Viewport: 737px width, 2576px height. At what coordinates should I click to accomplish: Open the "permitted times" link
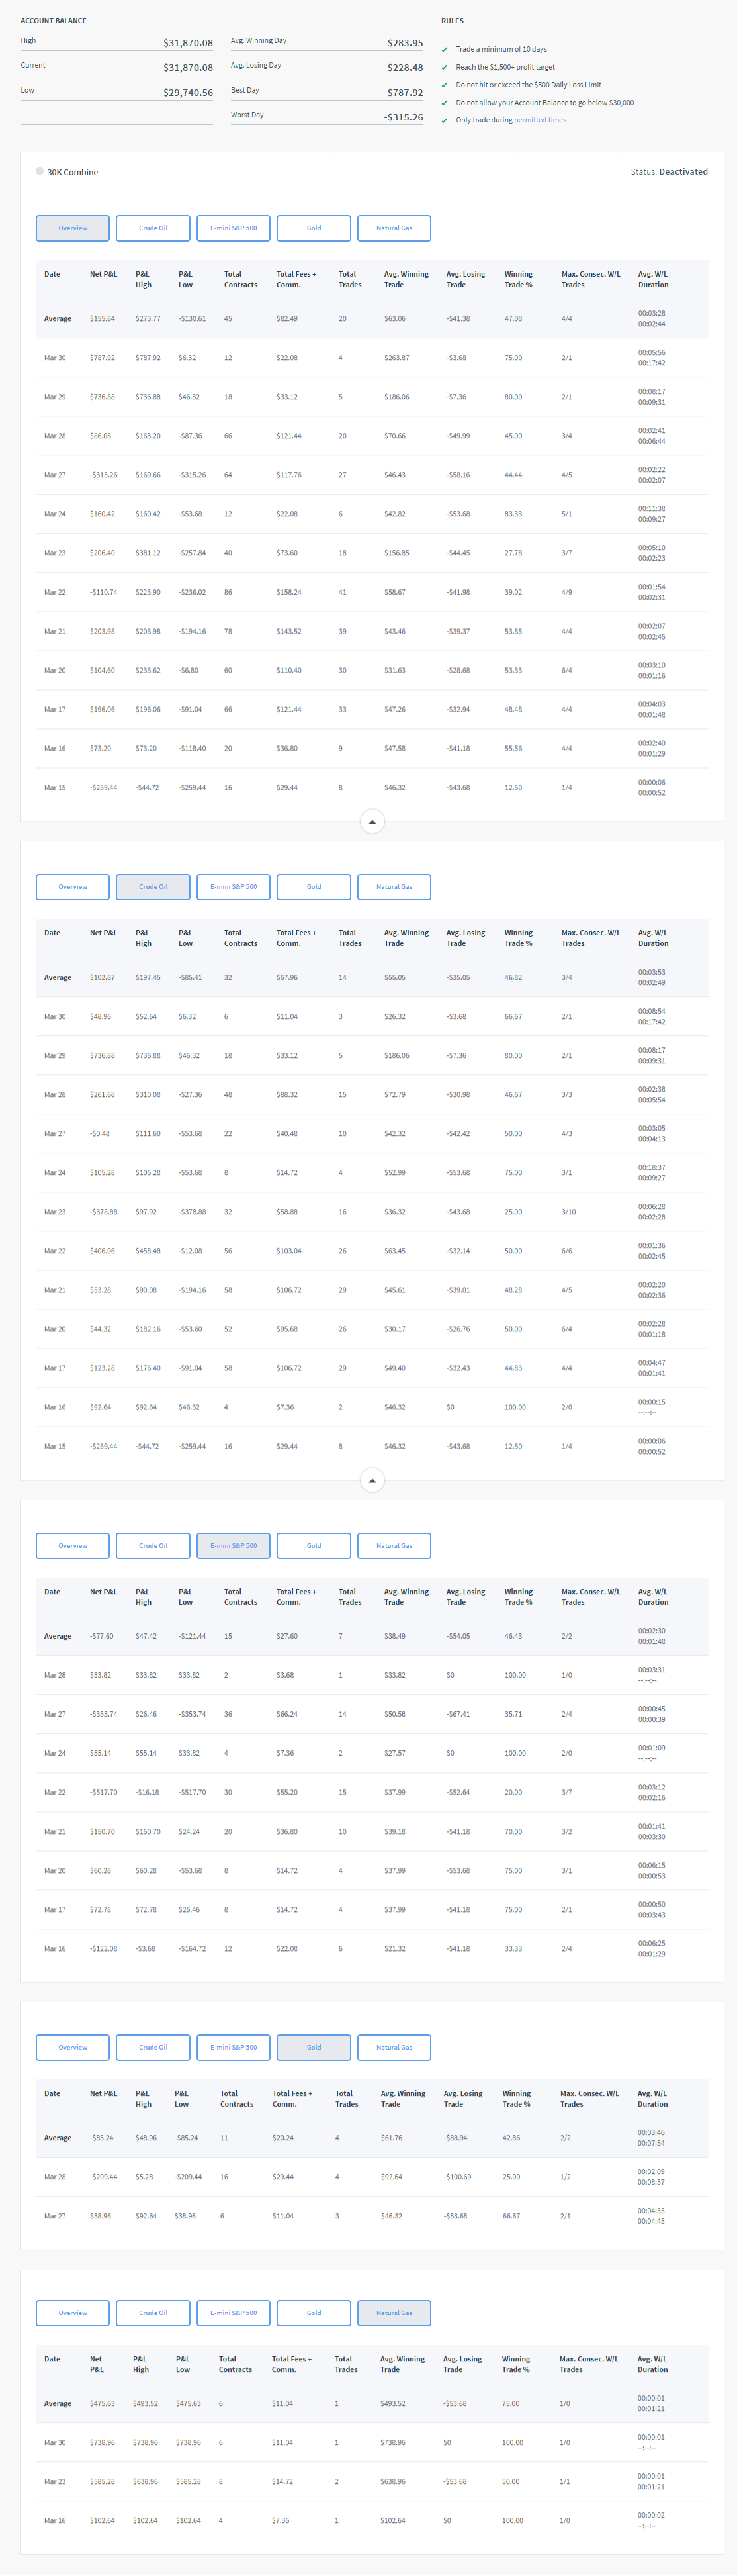(539, 120)
